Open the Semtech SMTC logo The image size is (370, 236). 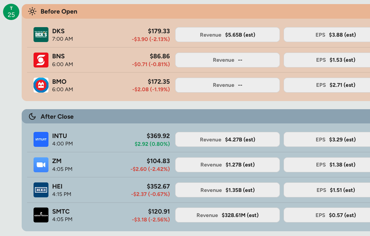pyautogui.click(x=41, y=215)
